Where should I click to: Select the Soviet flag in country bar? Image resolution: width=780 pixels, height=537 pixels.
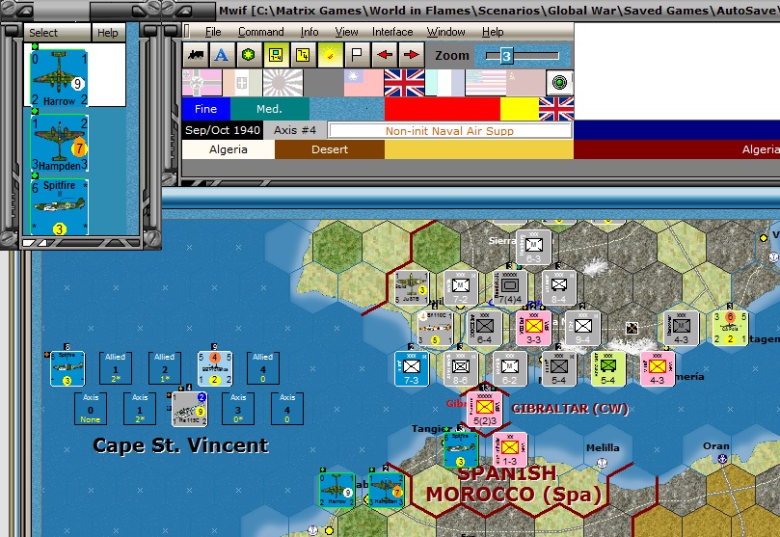(x=525, y=83)
